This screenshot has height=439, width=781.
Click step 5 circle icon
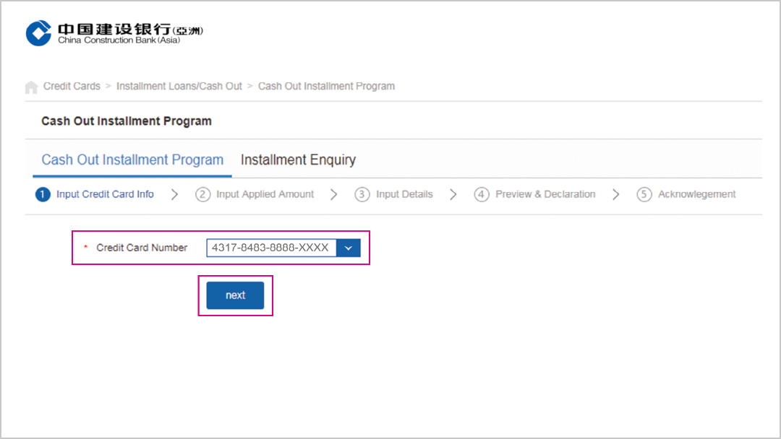644,194
